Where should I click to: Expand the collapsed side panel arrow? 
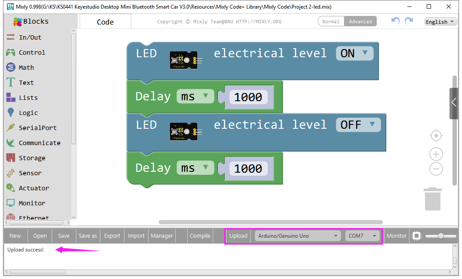[x=454, y=103]
